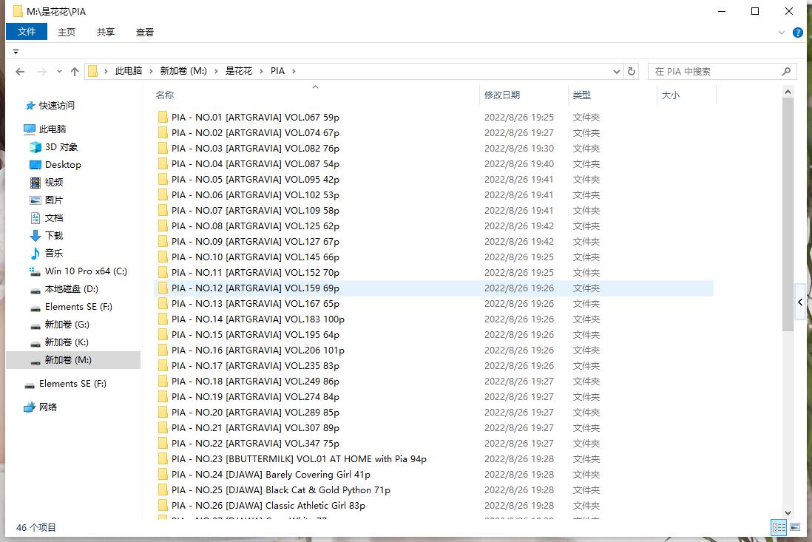Click the search magnifier icon

pos(786,72)
